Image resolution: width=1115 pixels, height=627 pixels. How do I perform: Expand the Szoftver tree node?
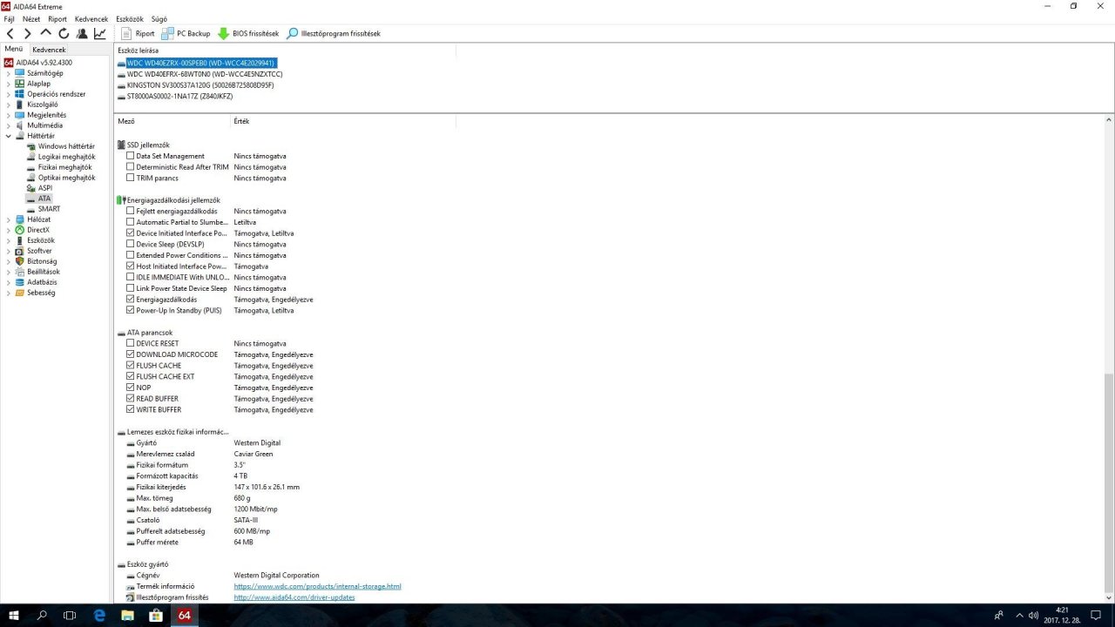click(9, 251)
